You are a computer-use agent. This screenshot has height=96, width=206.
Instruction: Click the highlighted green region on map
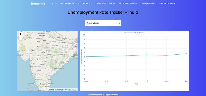point(75,55)
